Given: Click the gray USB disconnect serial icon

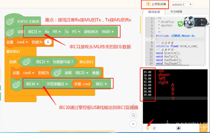Looking at the screenshot, I should [154, 128].
